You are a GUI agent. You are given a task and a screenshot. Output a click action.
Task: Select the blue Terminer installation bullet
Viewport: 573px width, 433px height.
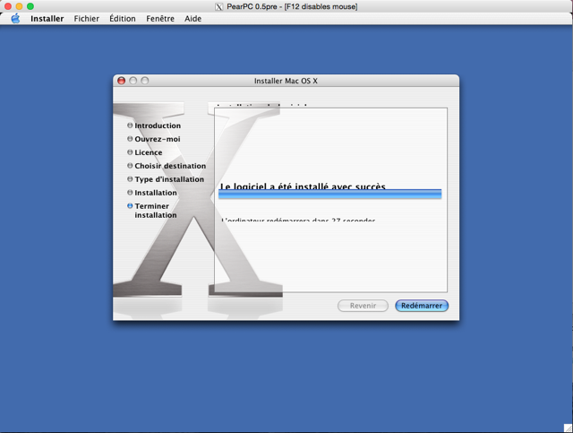pos(130,205)
